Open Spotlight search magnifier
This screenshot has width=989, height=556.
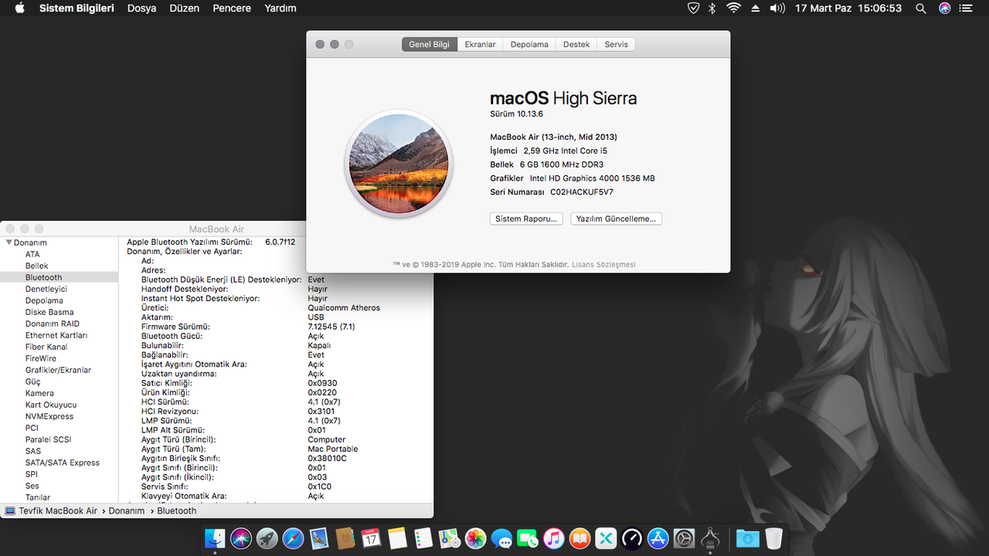pos(921,8)
